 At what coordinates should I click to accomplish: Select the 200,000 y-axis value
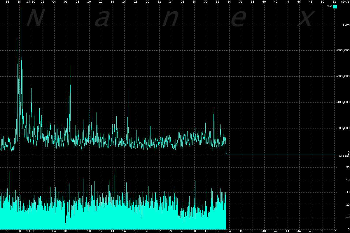[343, 128]
